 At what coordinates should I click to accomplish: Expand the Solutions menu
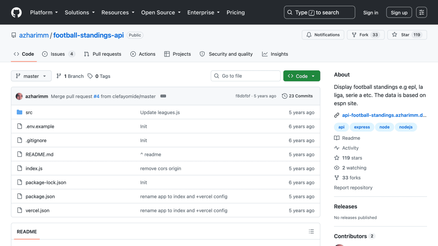click(80, 12)
